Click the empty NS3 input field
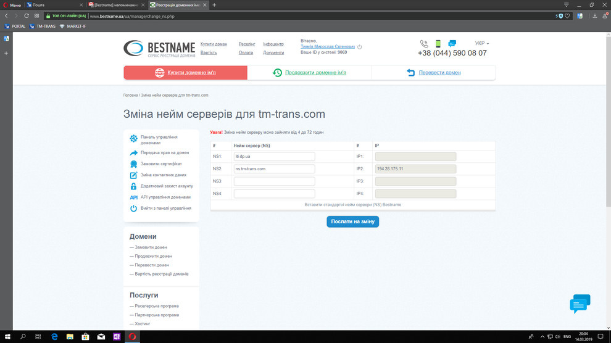The height and width of the screenshot is (343, 611). click(x=274, y=181)
